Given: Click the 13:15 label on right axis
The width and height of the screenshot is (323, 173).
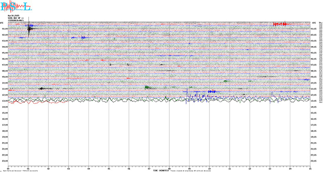Looking at the screenshot, I should pyautogui.click(x=315, y=101).
